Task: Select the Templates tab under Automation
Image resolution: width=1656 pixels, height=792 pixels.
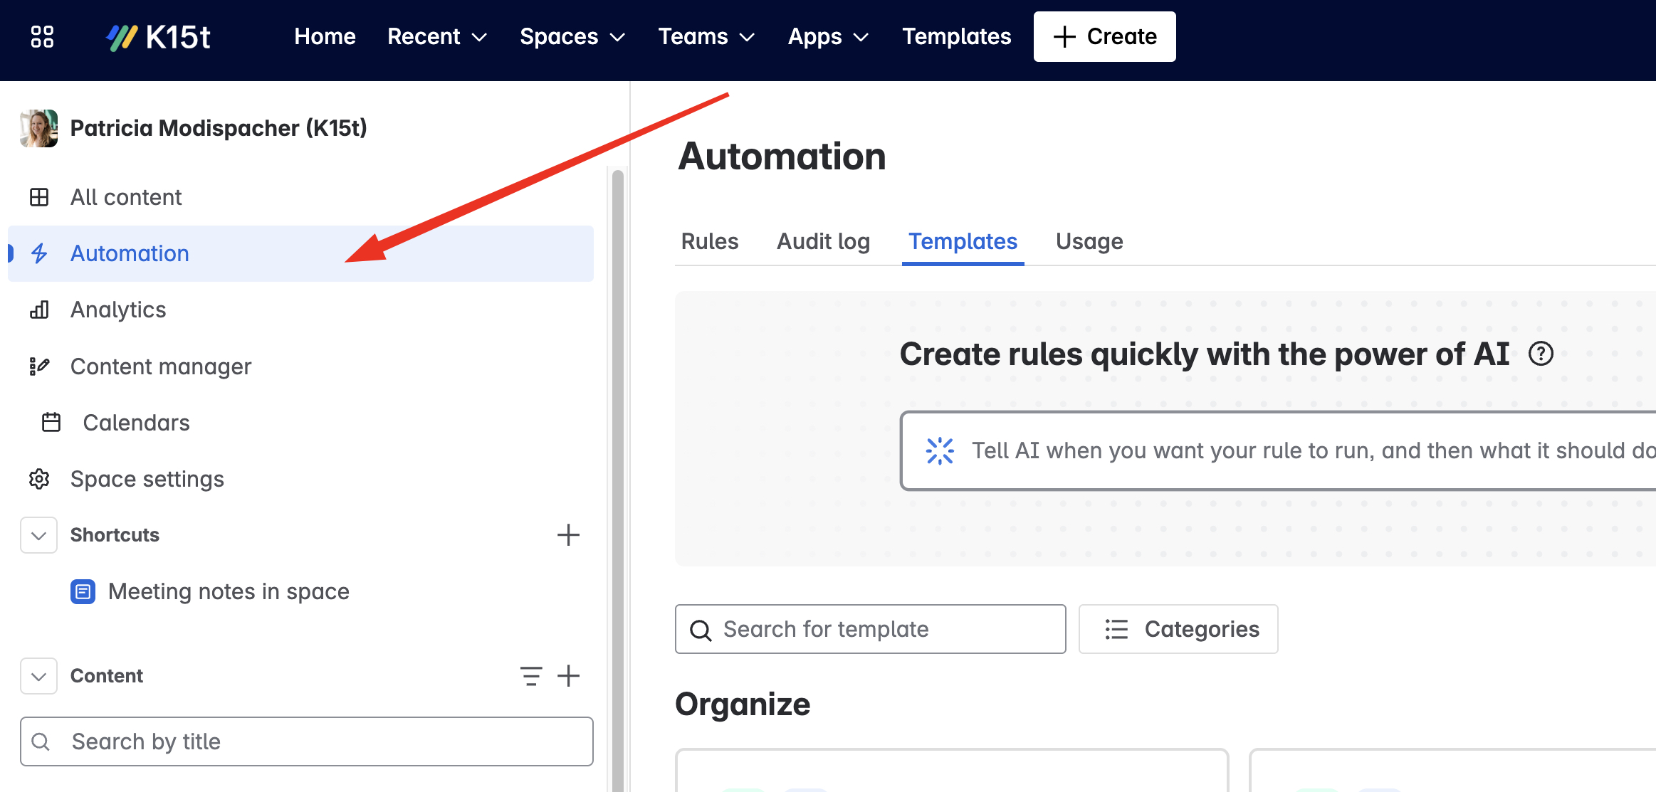Action: [x=963, y=241]
